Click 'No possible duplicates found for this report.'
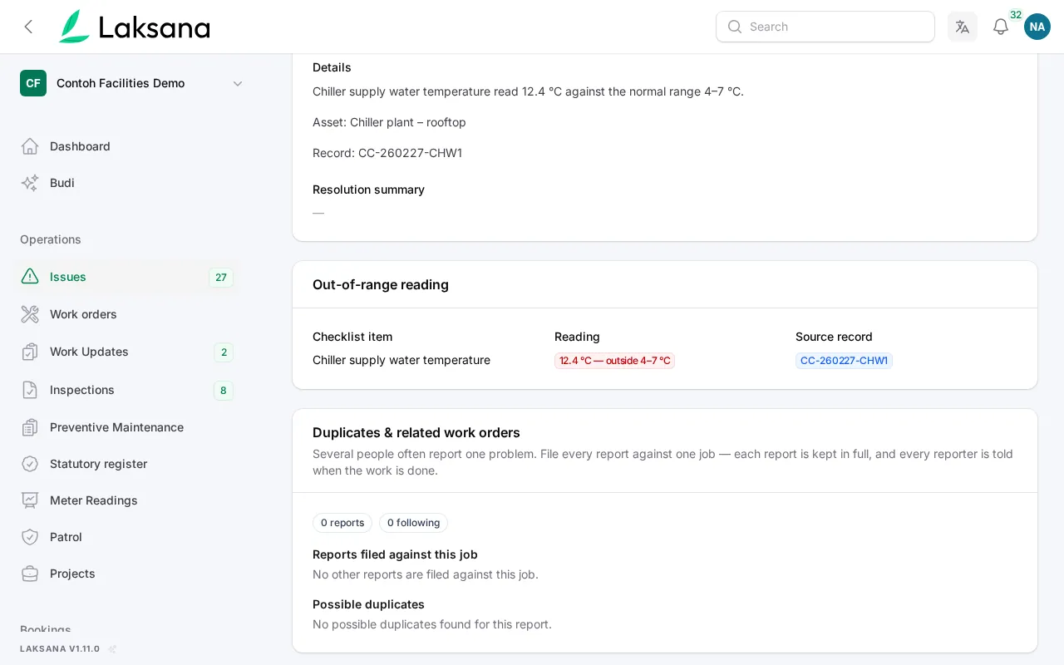 432,624
